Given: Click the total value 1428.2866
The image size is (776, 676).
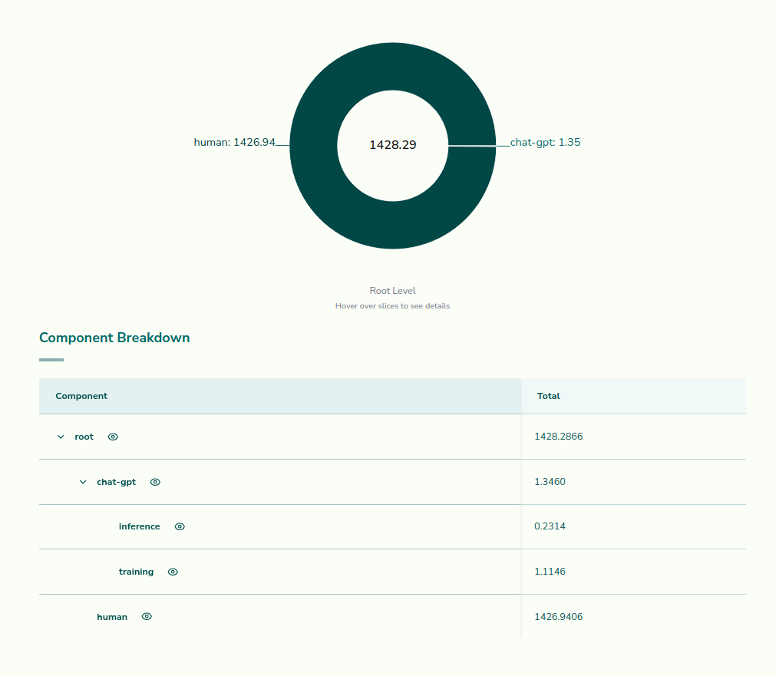Looking at the screenshot, I should (559, 437).
